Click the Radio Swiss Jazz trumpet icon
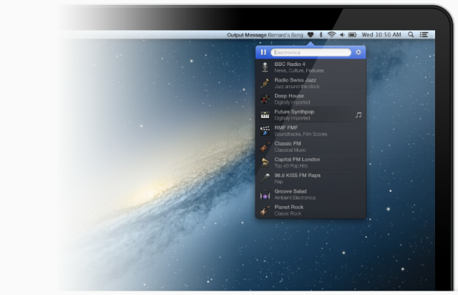 pos(265,83)
